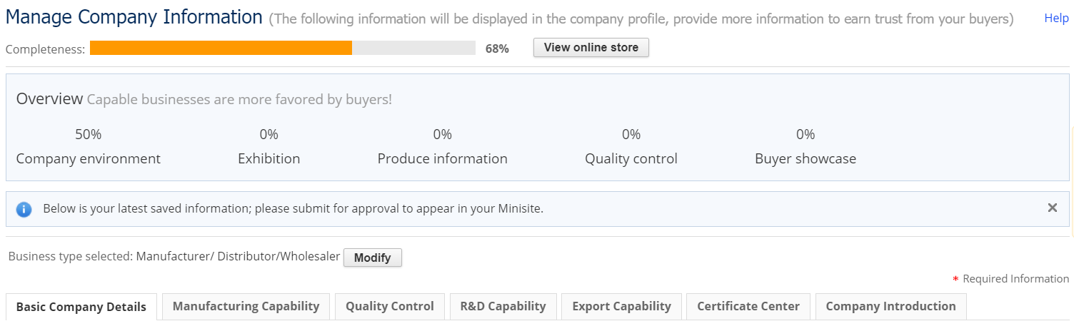The image size is (1074, 336).
Task: Switch to Certificate Center tab
Action: point(748,306)
